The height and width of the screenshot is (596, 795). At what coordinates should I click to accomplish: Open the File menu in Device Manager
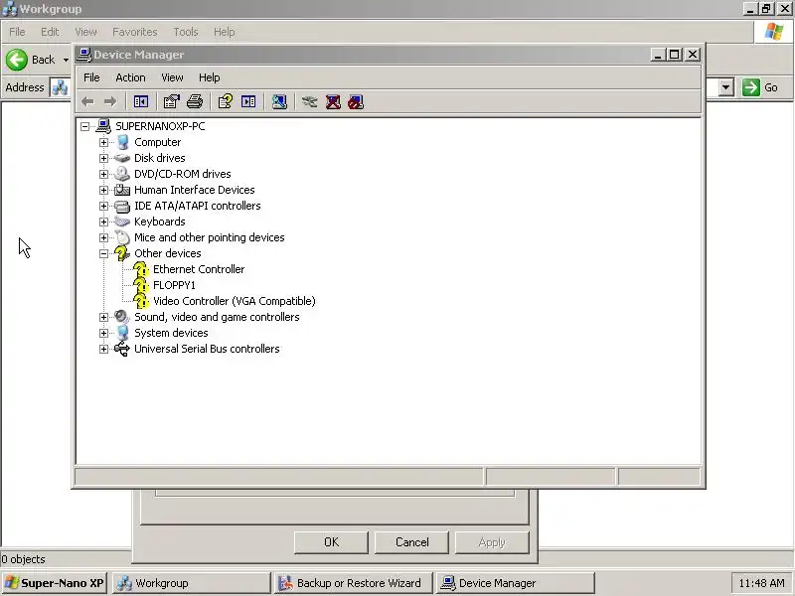pos(91,77)
